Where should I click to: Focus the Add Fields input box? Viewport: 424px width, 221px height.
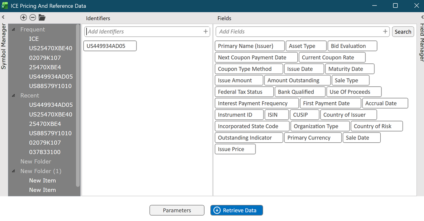pos(298,32)
